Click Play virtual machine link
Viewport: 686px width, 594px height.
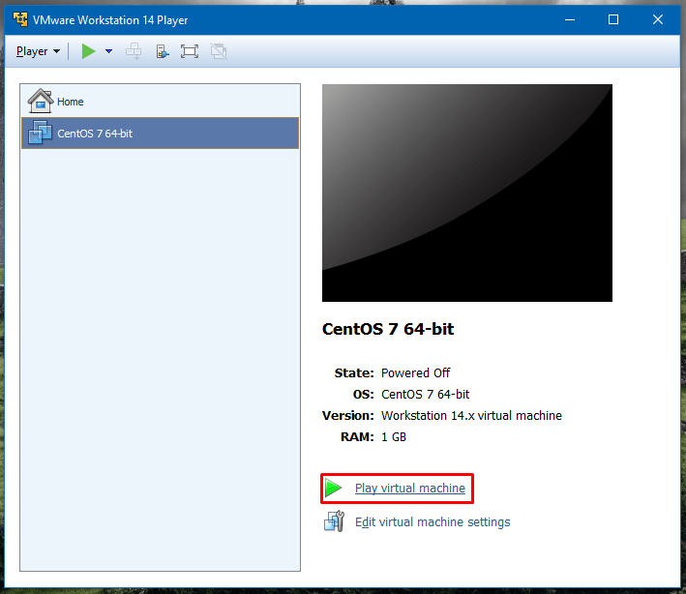point(410,489)
